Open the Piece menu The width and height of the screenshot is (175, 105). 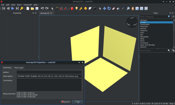19,5
